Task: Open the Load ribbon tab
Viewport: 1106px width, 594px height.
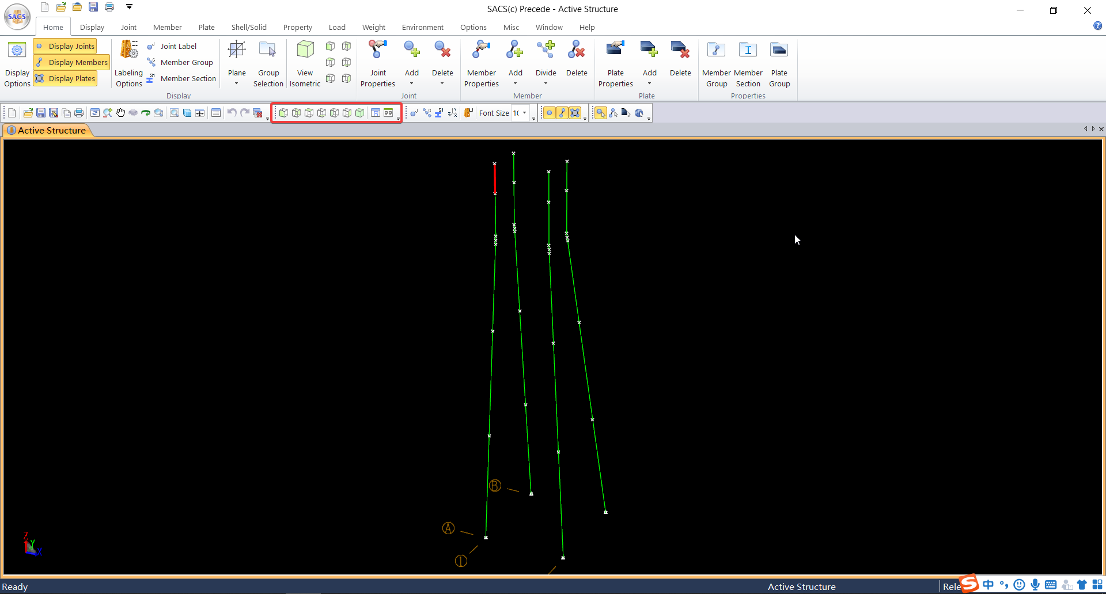Action: click(x=337, y=27)
